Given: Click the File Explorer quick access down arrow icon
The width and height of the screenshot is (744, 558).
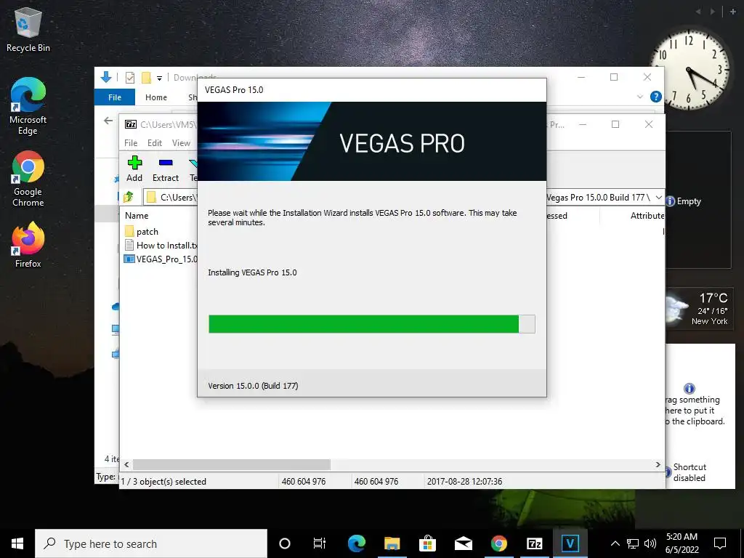Looking at the screenshot, I should 106,77.
